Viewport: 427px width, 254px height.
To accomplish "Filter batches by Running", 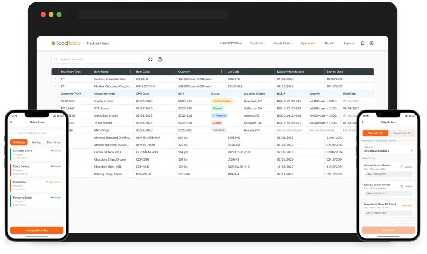I will [36, 142].
